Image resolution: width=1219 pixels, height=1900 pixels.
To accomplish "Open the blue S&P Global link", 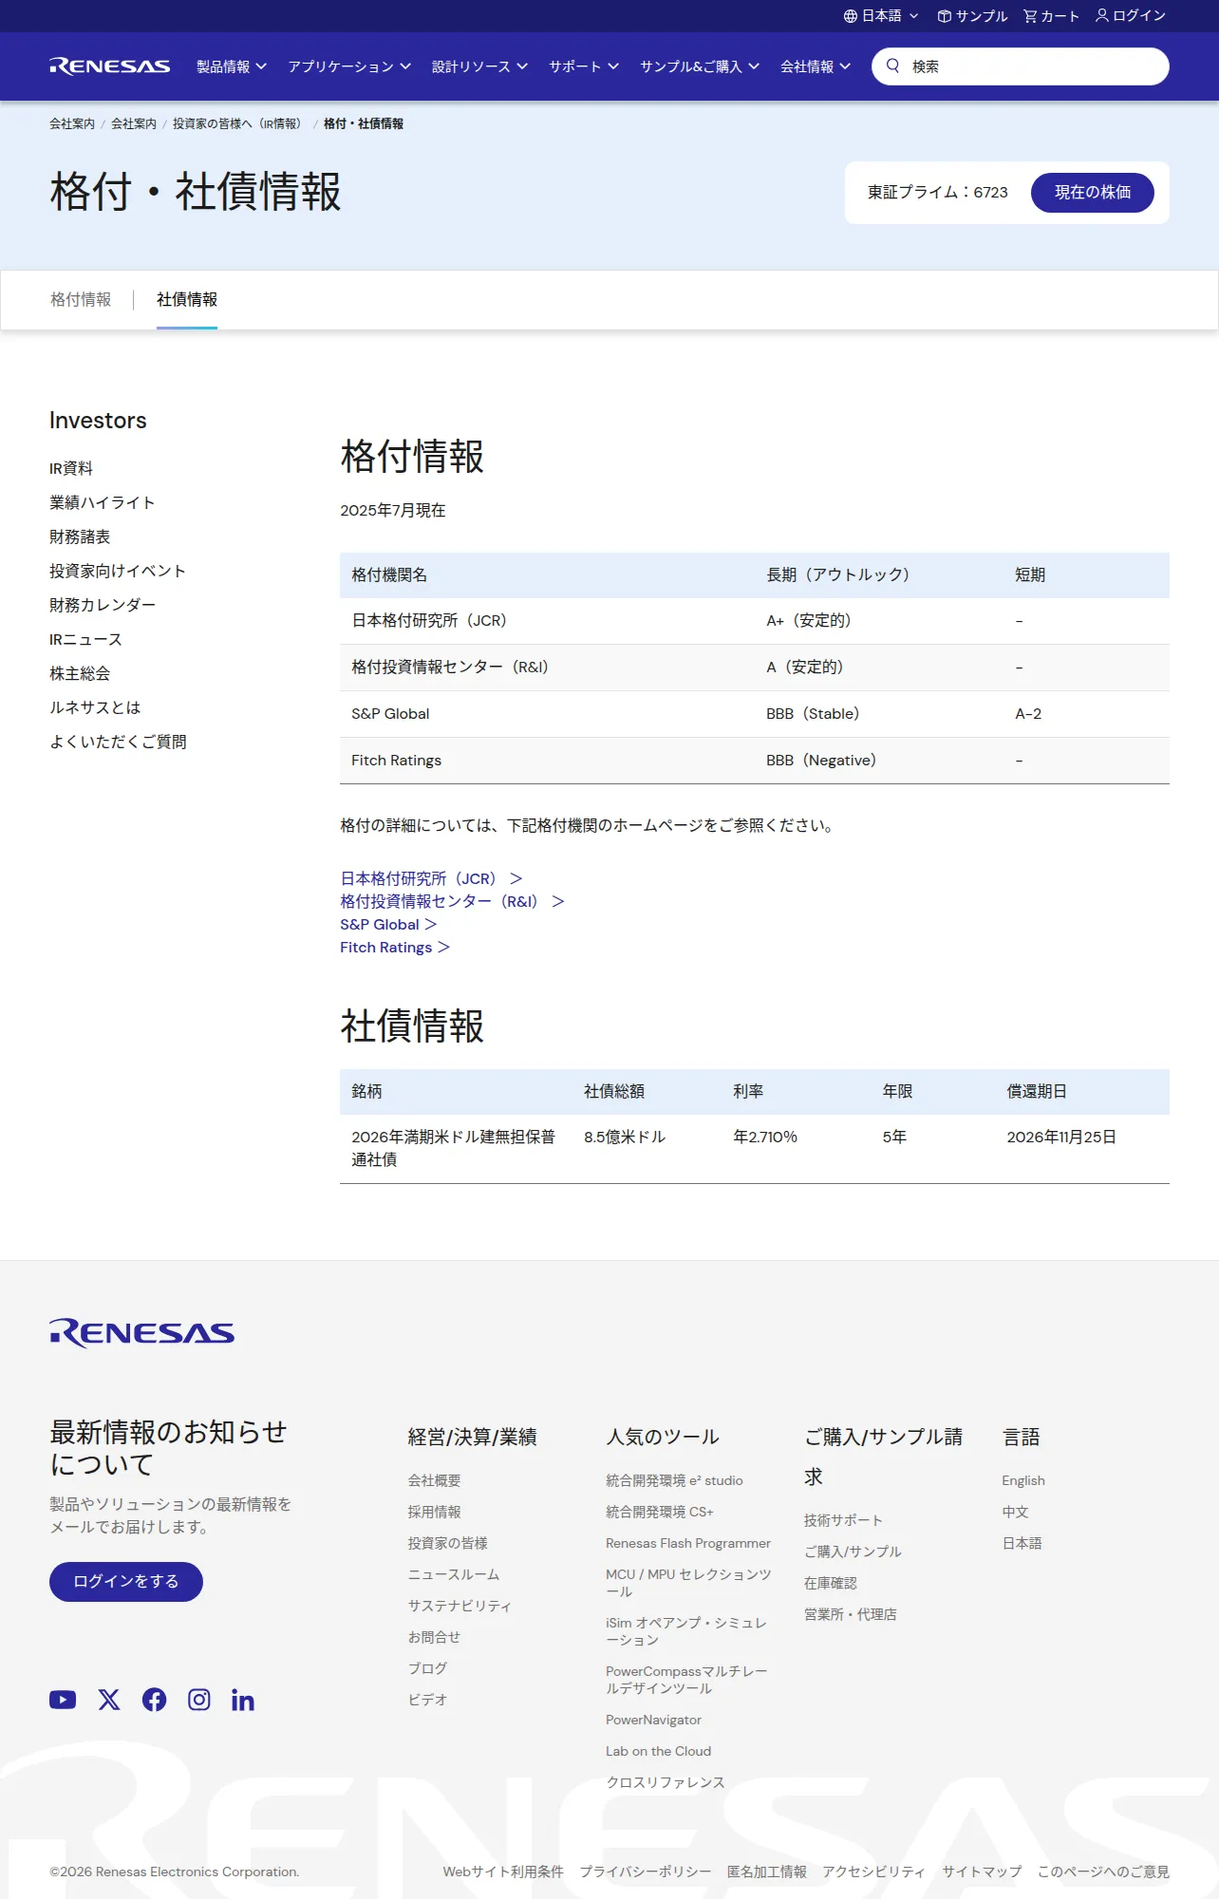I will [x=388, y=925].
